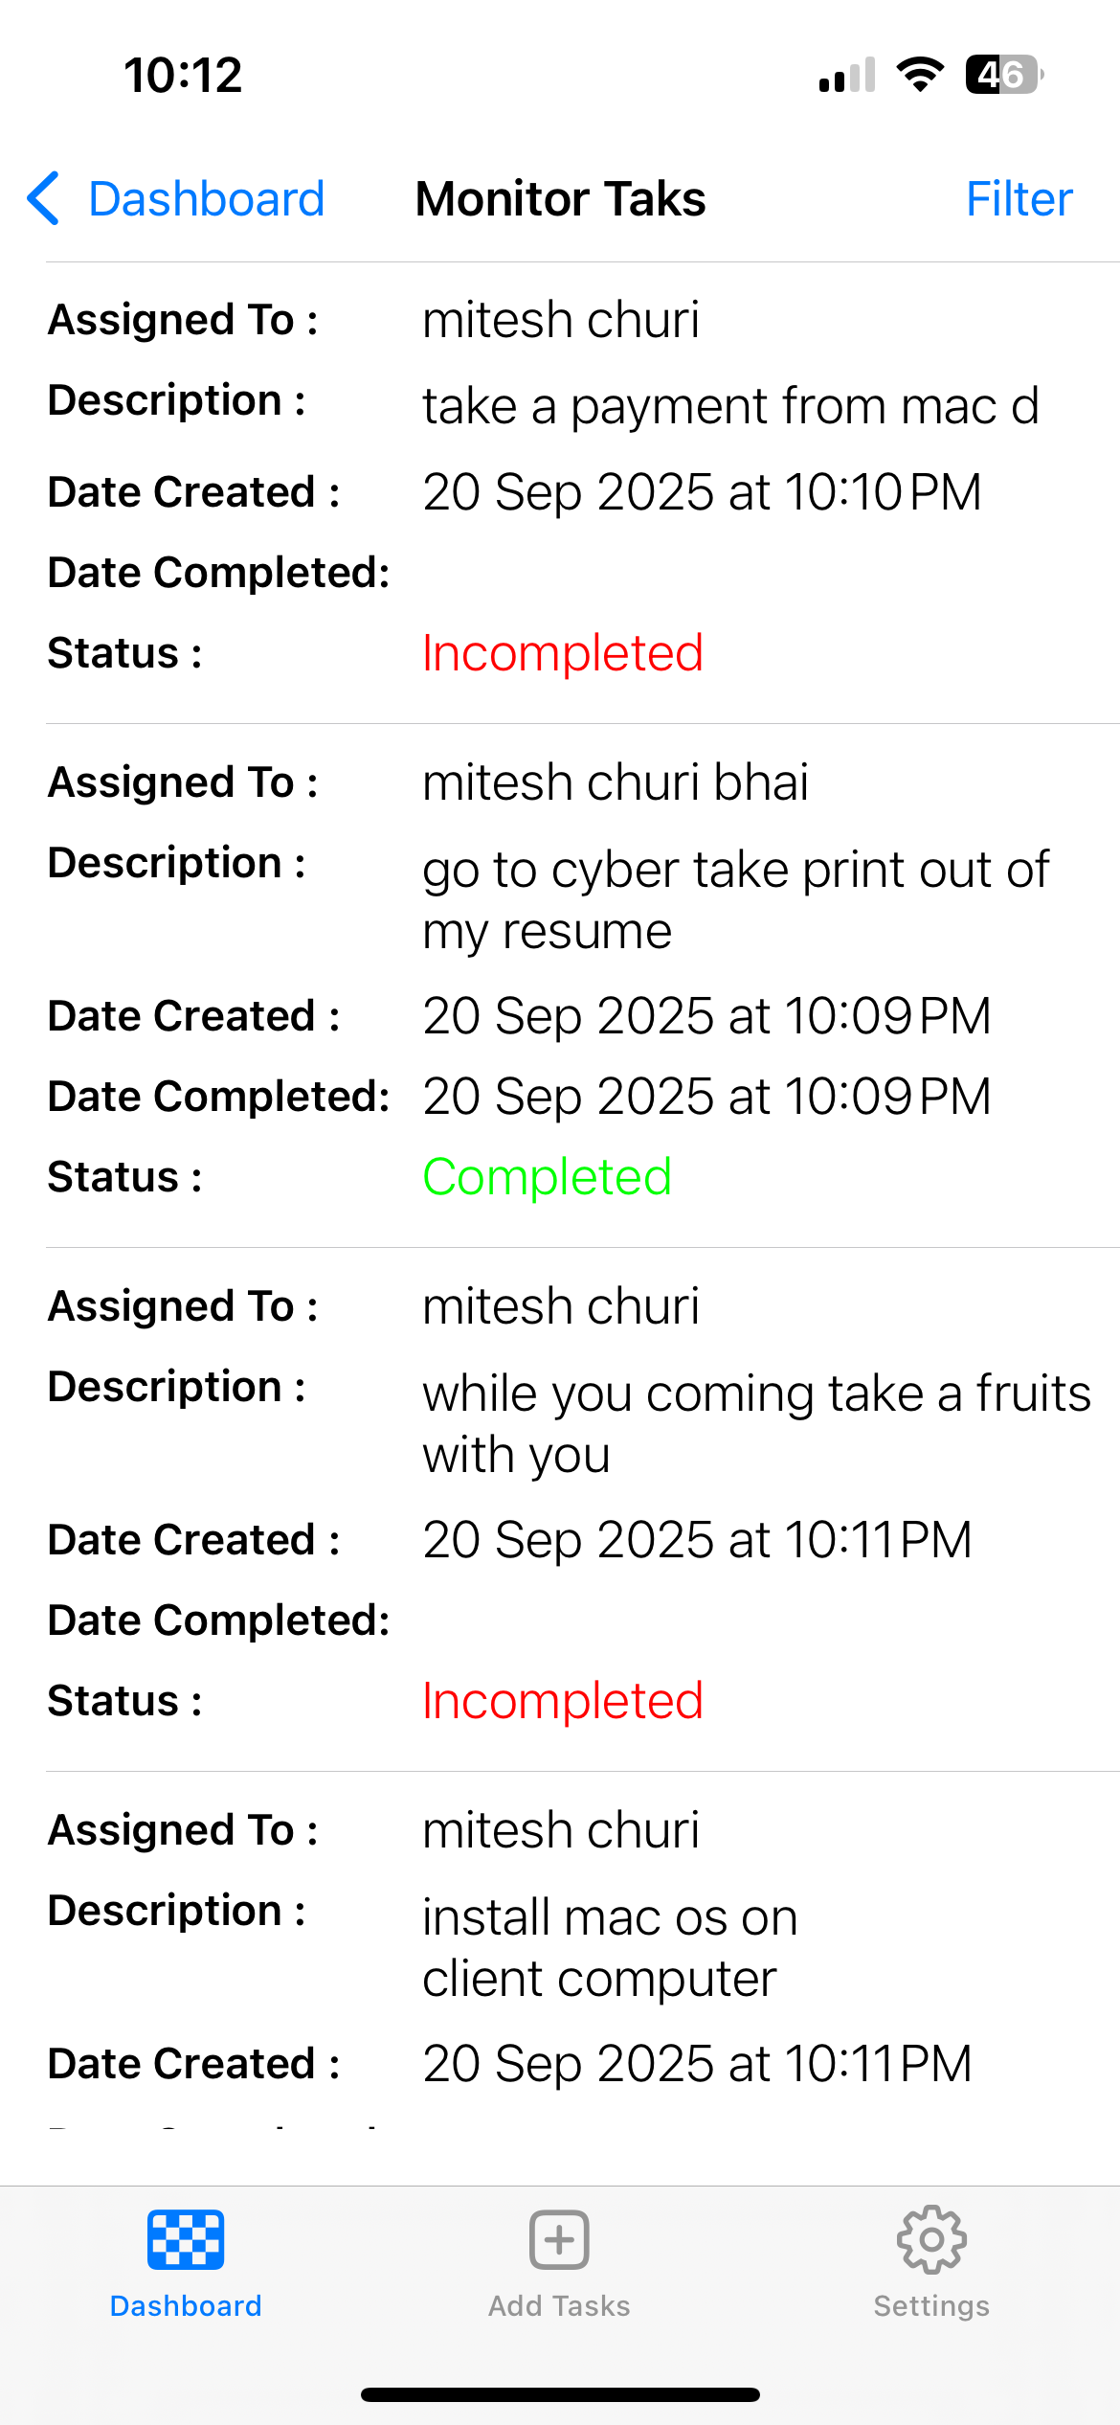The width and height of the screenshot is (1120, 2425).
Task: Go back to Dashboard via nav link
Action: pos(206,199)
